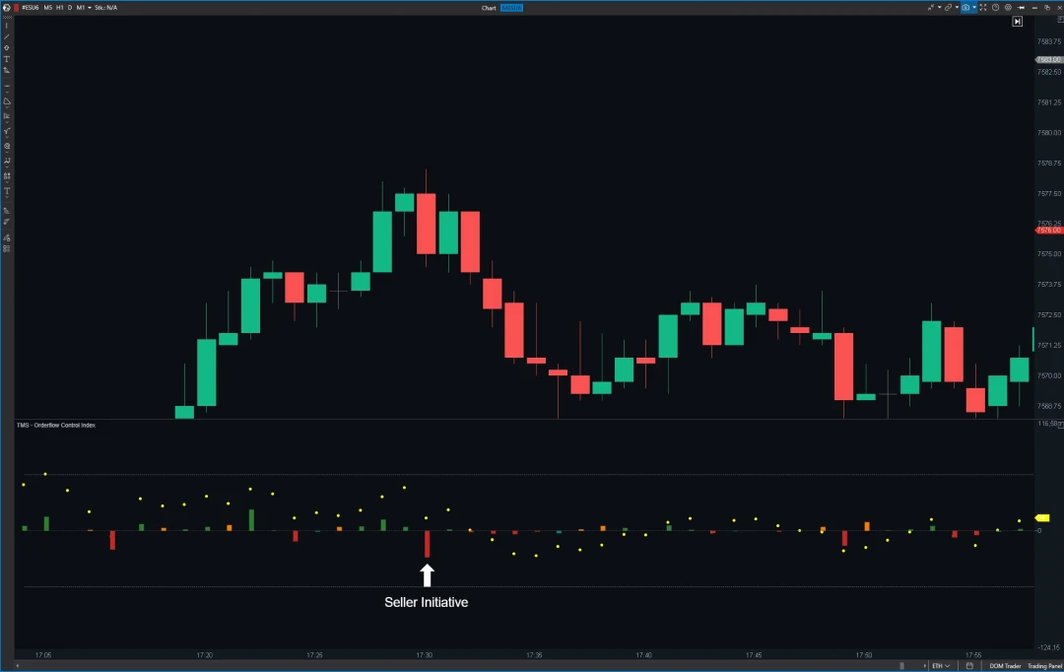This screenshot has height=672, width=1064.
Task: Toggle the drawing lock icon
Action: 7,237
